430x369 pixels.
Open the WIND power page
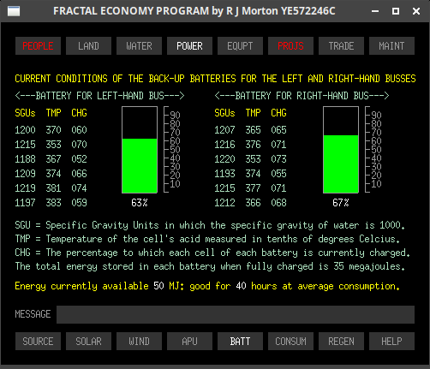[x=139, y=341]
